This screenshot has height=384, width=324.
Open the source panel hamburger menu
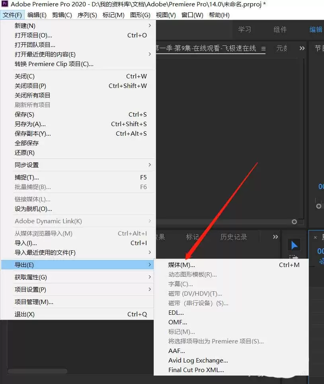point(263,49)
